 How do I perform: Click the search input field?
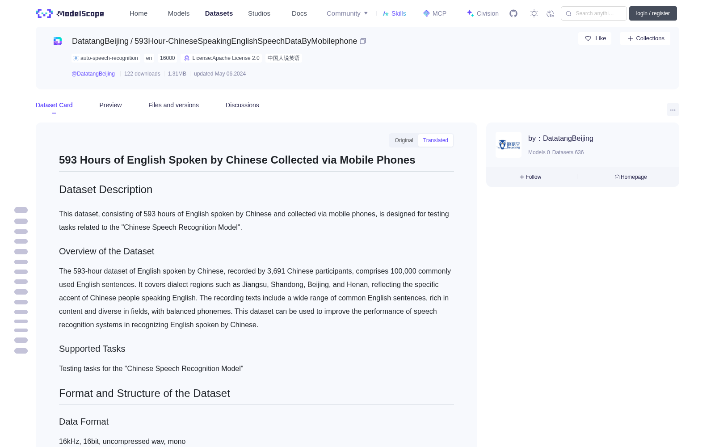[594, 13]
